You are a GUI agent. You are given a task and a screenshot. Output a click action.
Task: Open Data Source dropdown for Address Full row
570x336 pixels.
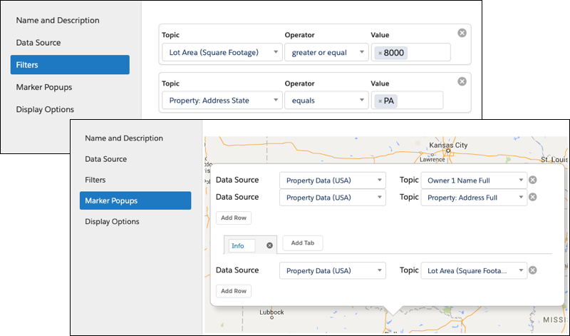click(x=333, y=198)
